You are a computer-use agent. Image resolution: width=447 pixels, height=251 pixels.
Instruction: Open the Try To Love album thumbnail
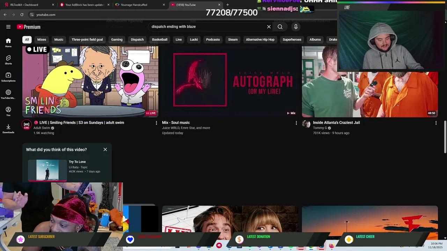(x=47, y=170)
